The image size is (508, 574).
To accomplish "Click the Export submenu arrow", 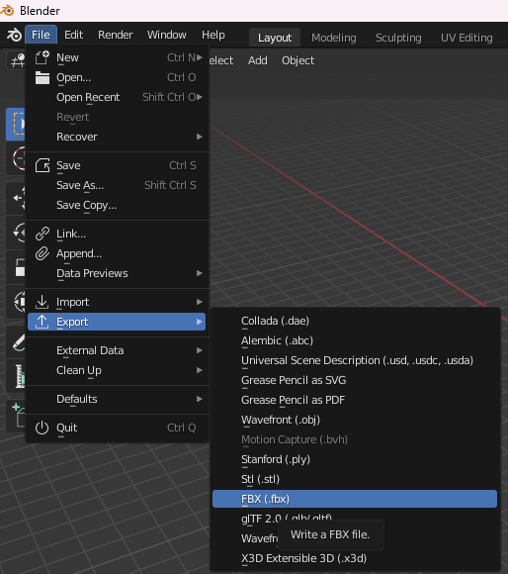I will coord(200,322).
